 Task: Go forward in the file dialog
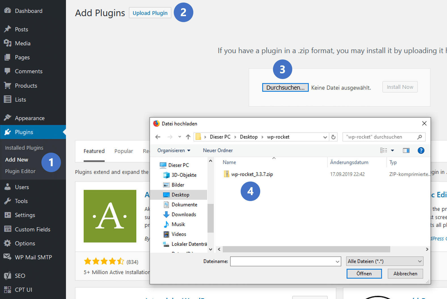[x=170, y=137]
